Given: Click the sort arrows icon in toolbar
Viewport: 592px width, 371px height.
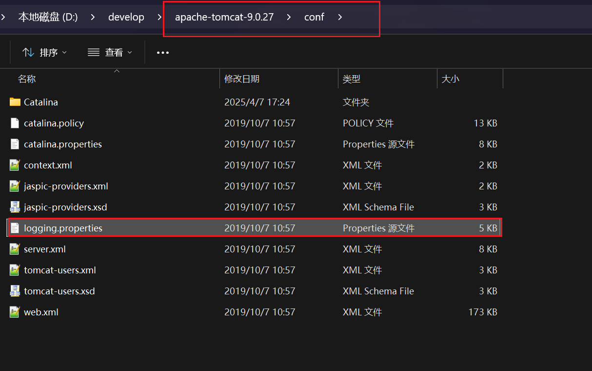Looking at the screenshot, I should point(28,52).
